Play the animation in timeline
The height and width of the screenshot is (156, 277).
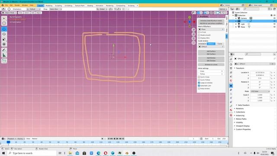pyautogui.click(x=117, y=139)
